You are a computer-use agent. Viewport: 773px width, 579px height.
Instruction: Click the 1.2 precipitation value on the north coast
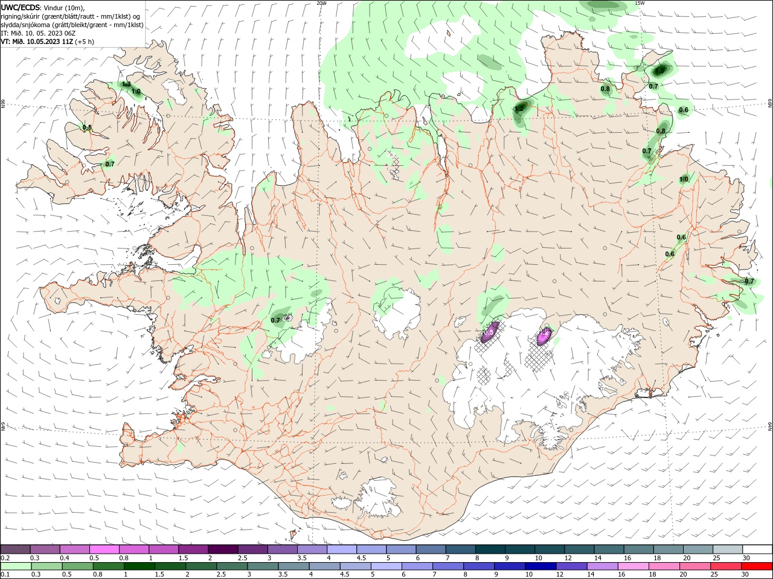click(x=519, y=109)
